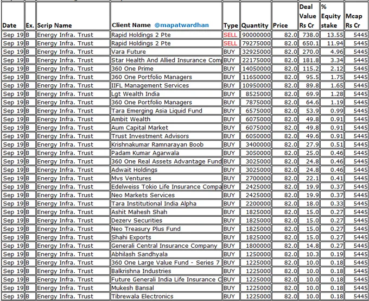Select client cell Abhilash Sandhyala
This screenshot has width=369, height=301.
(166, 254)
